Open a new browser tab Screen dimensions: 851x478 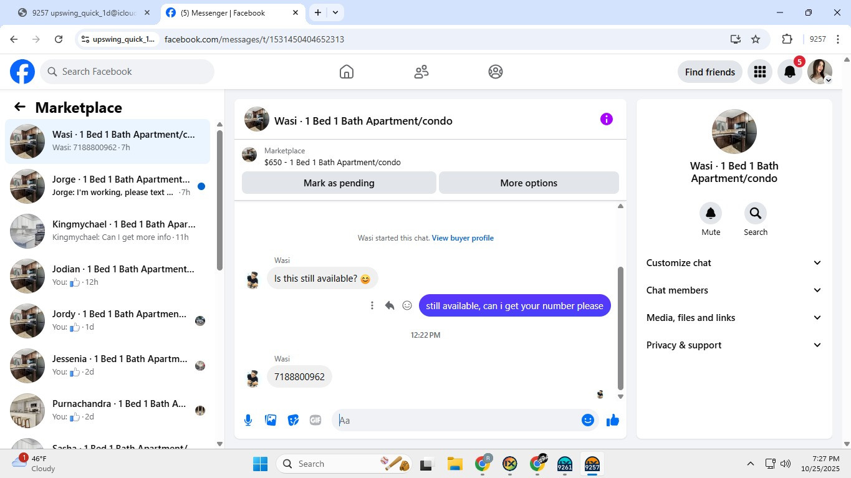click(x=318, y=12)
